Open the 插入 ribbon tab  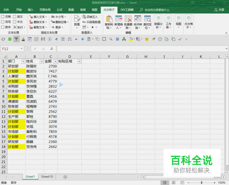pos(30,10)
